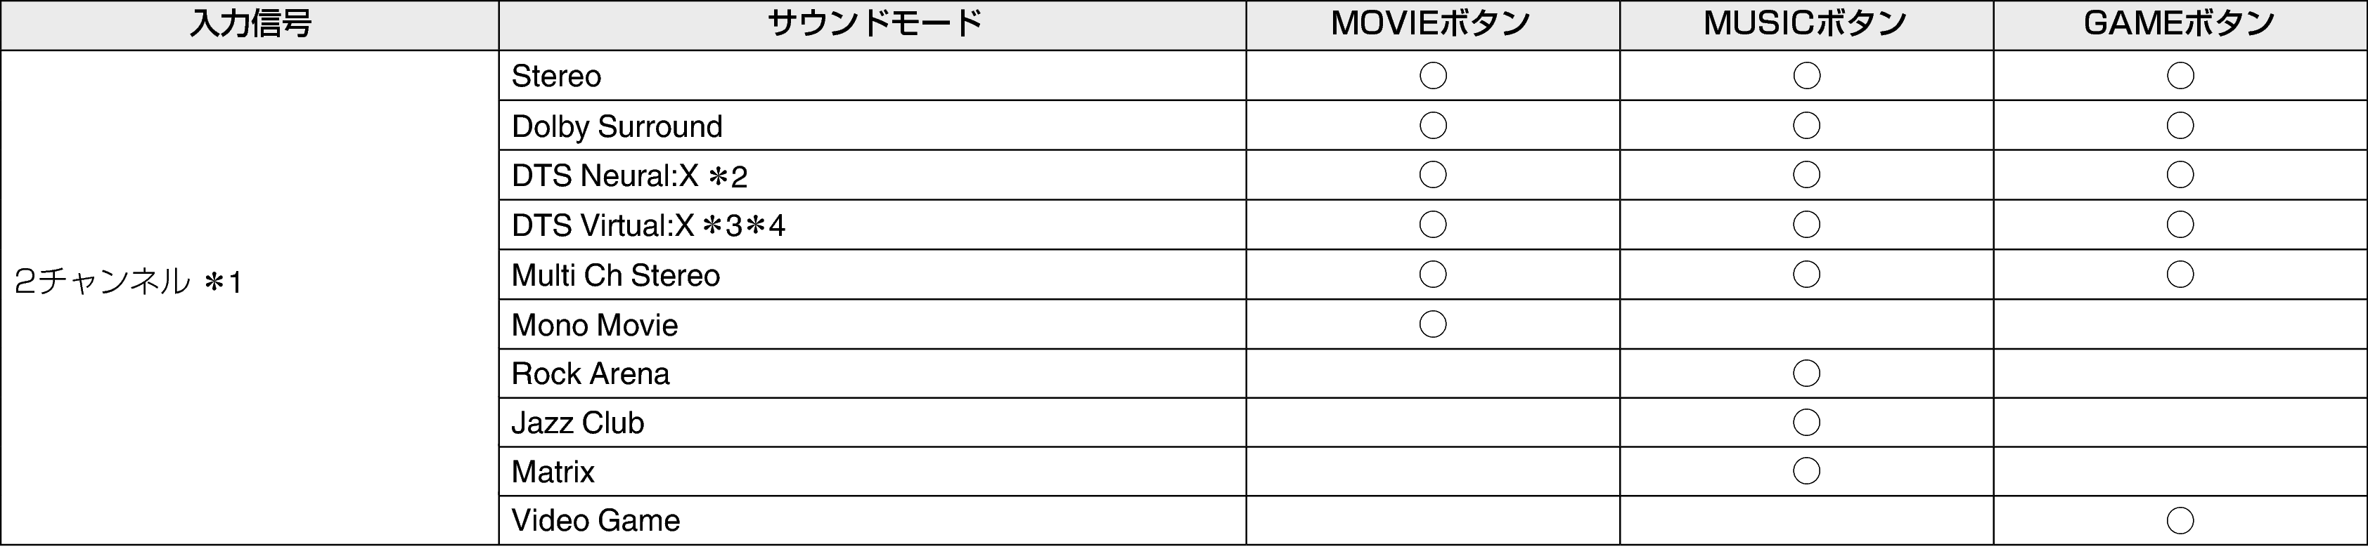2368x549 pixels.
Task: Select the Dolby Surround sound mode text
Action: point(617,126)
